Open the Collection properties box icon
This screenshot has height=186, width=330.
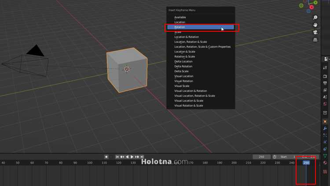tap(325, 113)
